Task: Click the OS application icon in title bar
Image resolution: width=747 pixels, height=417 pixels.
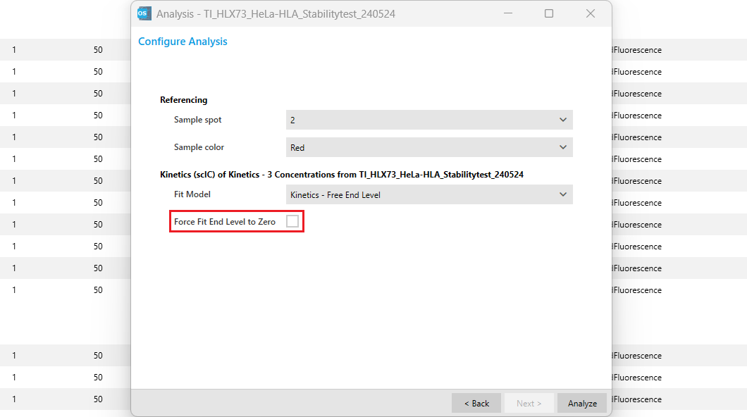Action: (x=144, y=13)
